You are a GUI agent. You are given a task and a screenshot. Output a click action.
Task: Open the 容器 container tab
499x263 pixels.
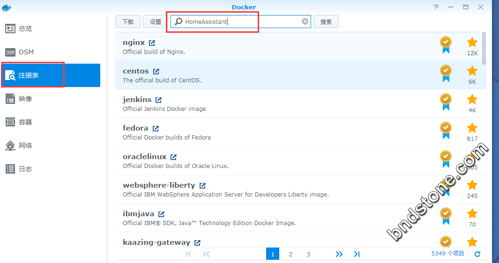pyautogui.click(x=51, y=122)
